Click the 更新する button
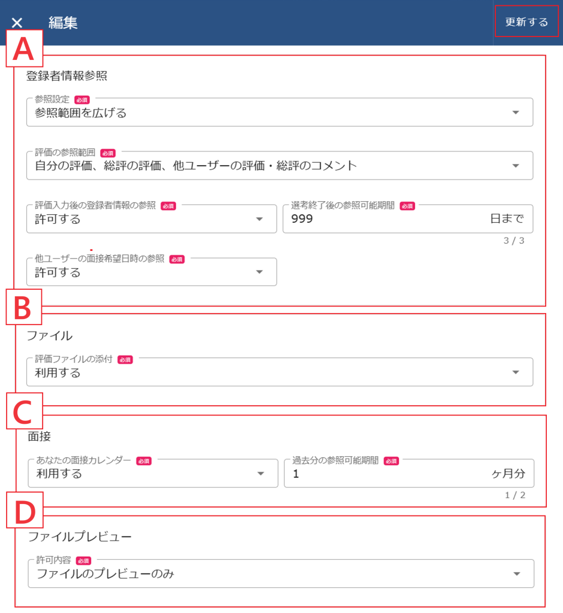The width and height of the screenshot is (563, 613). pyautogui.click(x=526, y=22)
